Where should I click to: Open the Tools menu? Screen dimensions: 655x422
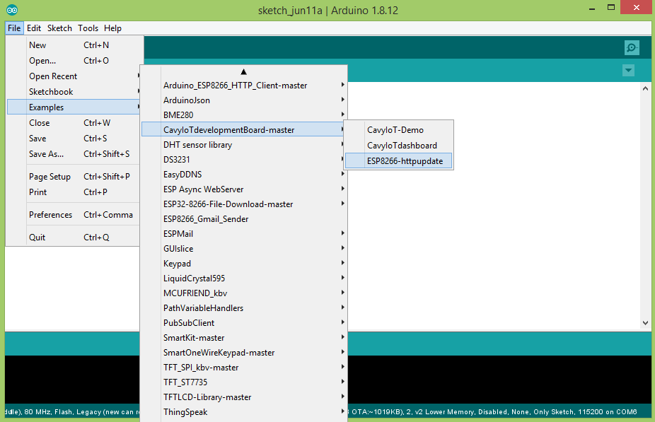[88, 28]
